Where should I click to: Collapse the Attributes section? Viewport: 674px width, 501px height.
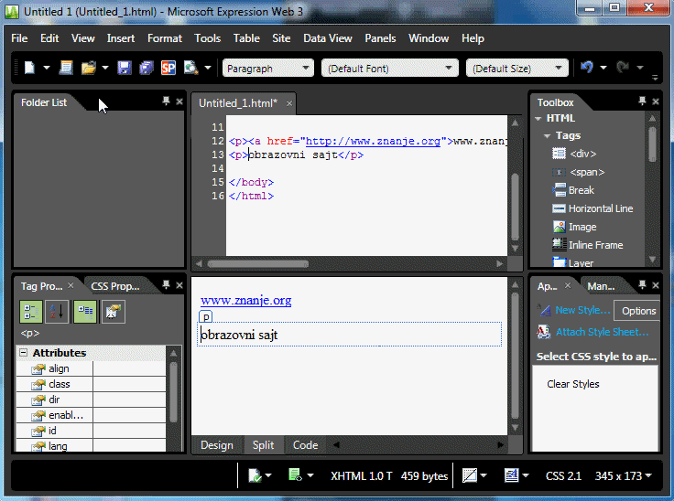[x=23, y=353]
